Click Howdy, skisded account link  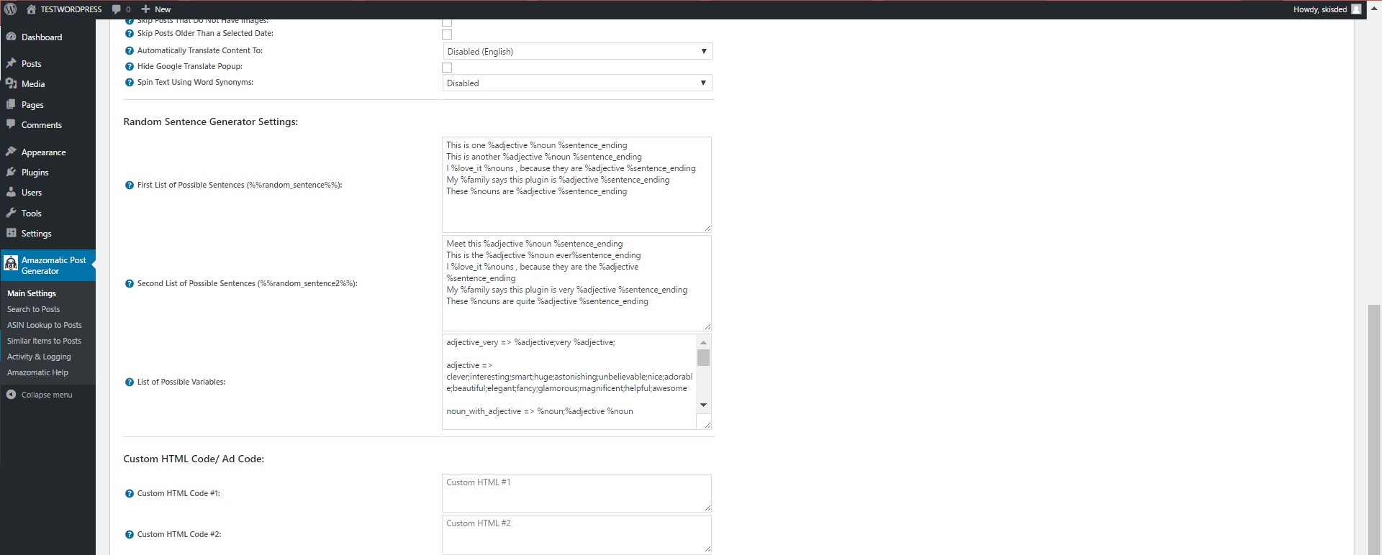[x=1320, y=9]
